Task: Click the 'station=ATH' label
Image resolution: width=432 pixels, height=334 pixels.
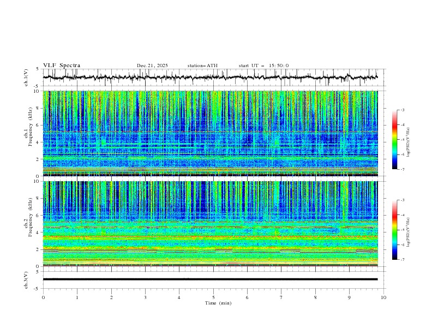Action: pyautogui.click(x=202, y=65)
